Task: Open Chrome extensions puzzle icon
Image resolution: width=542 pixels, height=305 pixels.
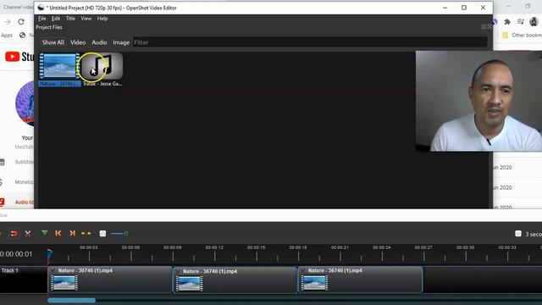Action: pyautogui.click(x=507, y=22)
